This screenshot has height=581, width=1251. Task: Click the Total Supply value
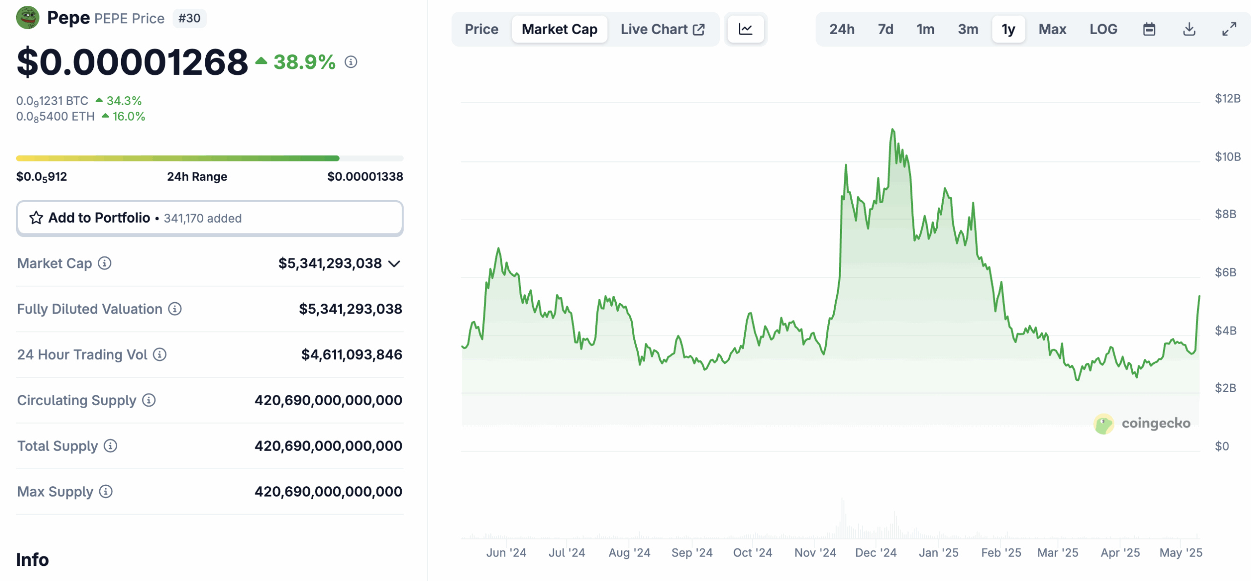click(x=328, y=446)
